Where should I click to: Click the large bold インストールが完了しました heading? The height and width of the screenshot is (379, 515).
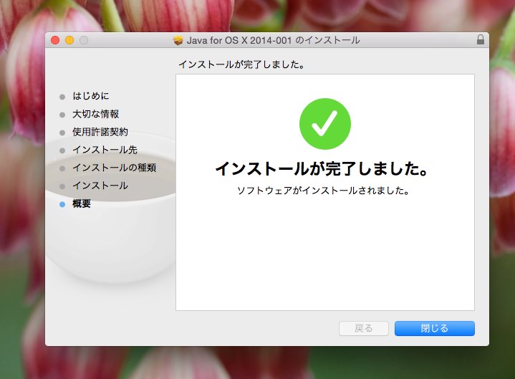[x=322, y=168]
